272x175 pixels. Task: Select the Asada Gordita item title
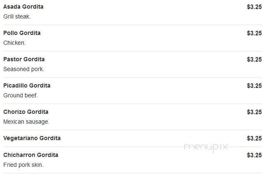pyautogui.click(x=23, y=7)
